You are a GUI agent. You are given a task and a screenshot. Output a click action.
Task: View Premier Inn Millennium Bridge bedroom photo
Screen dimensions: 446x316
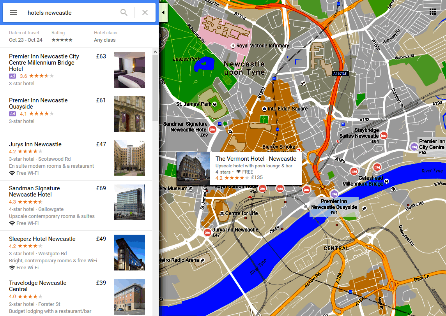click(129, 70)
